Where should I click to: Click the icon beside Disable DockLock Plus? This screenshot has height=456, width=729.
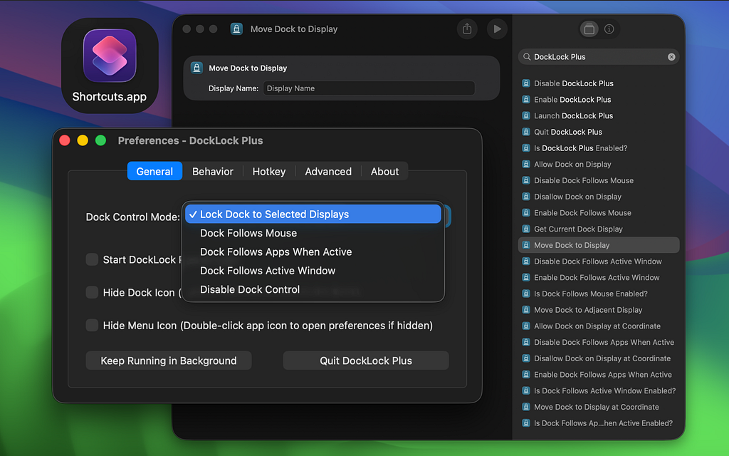(526, 83)
